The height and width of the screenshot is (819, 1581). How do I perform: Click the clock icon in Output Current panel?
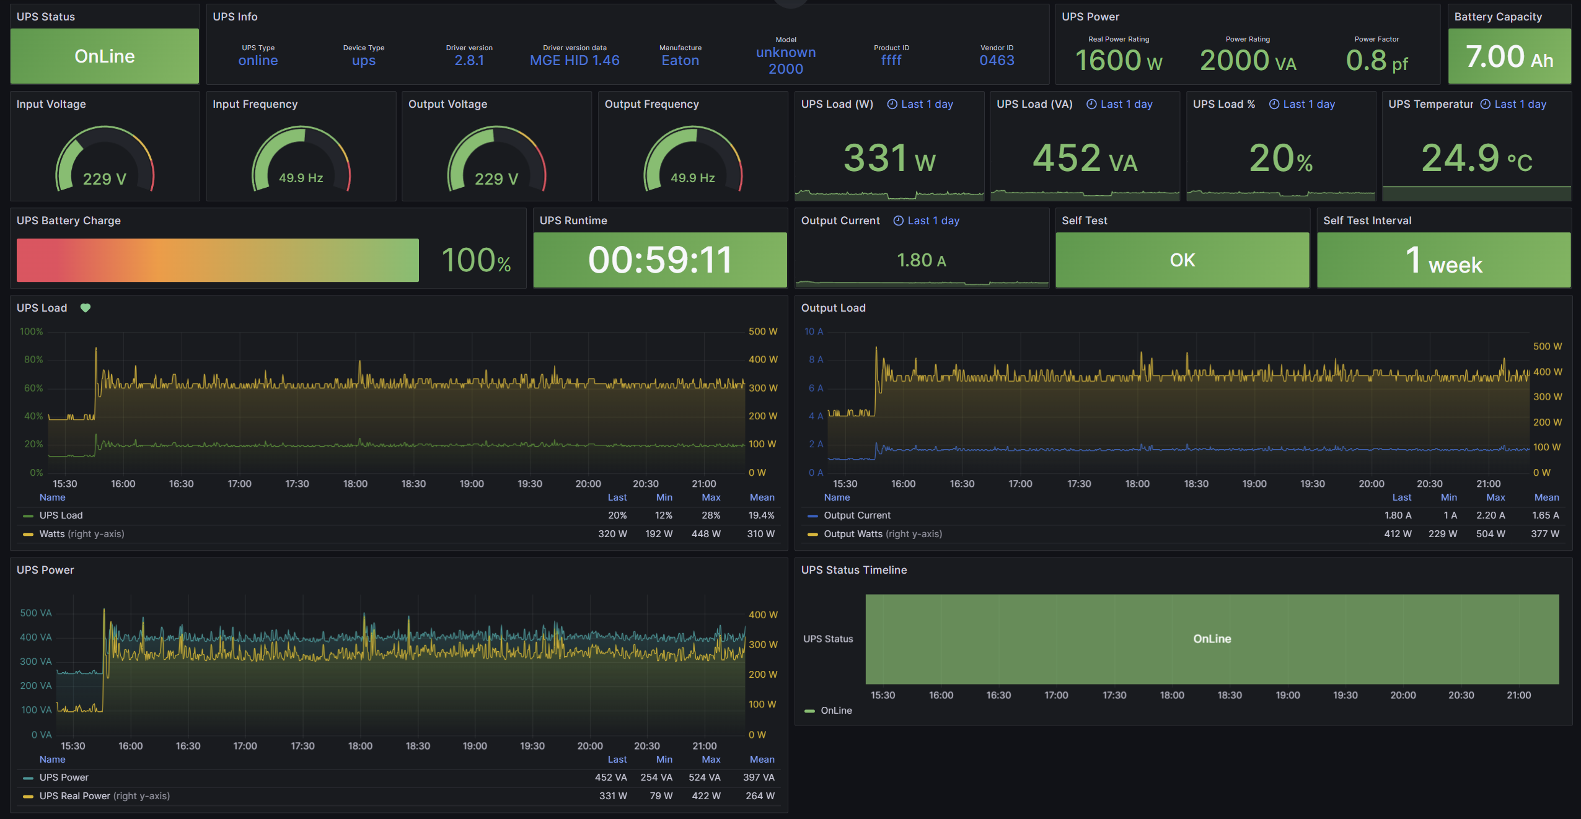(898, 221)
